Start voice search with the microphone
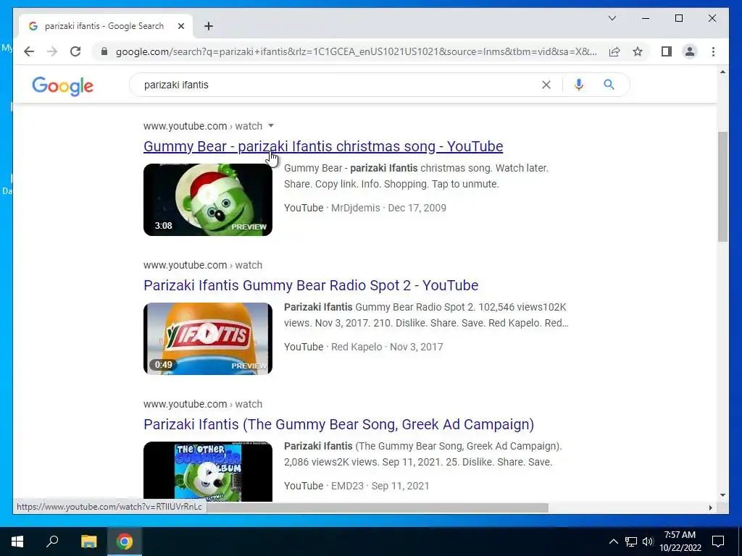This screenshot has height=556, width=742. click(579, 85)
